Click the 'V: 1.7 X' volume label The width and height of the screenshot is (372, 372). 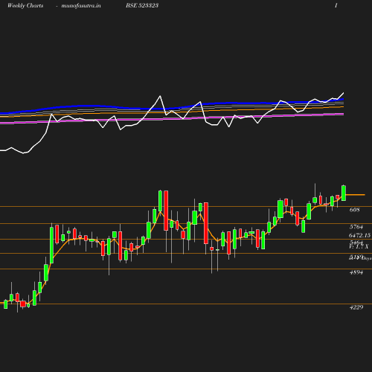click(x=359, y=246)
